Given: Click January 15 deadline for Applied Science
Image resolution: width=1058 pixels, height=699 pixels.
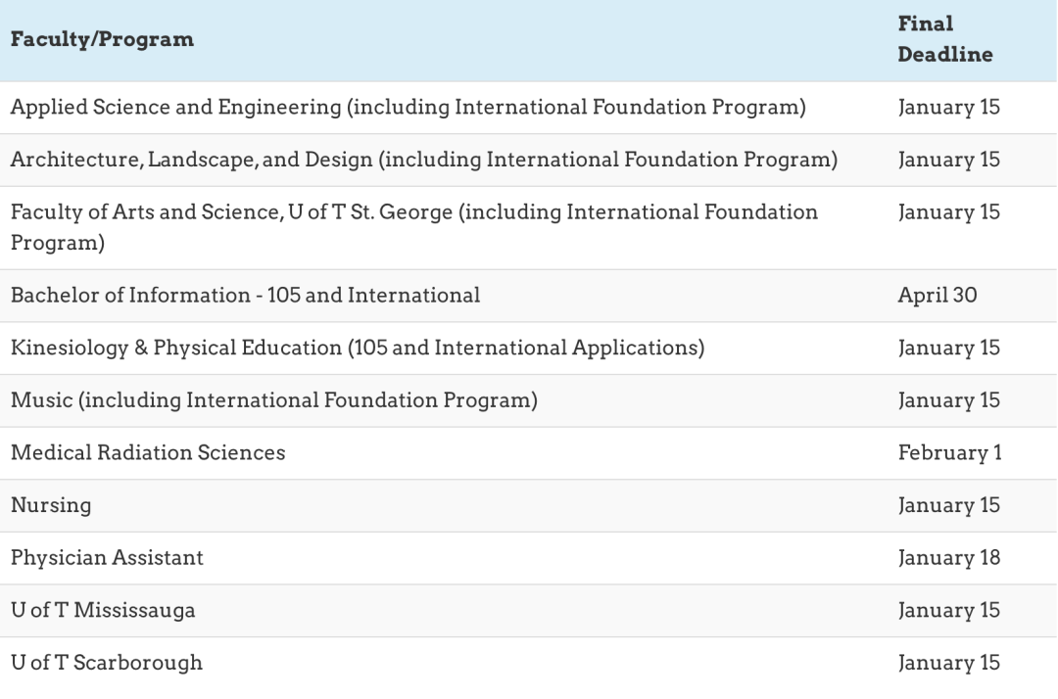Looking at the screenshot, I should pyautogui.click(x=948, y=108).
